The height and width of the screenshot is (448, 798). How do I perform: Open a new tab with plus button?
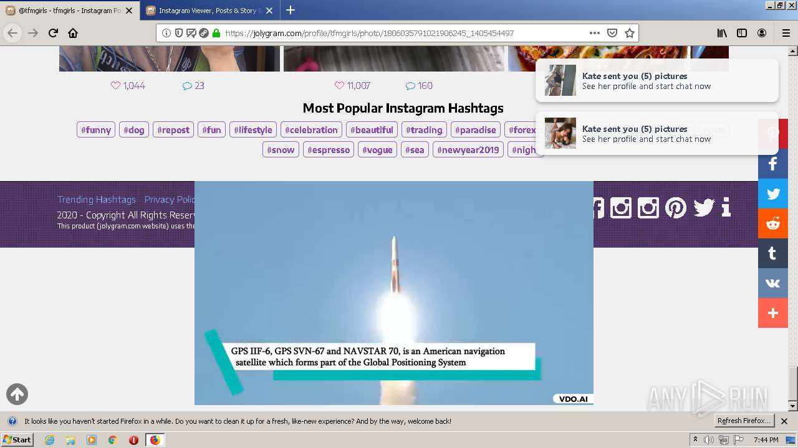(291, 10)
